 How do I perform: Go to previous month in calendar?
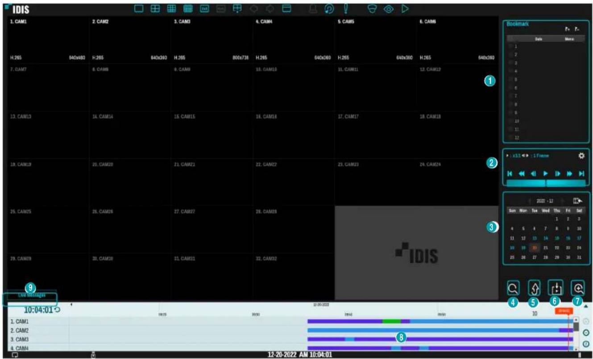(529, 201)
